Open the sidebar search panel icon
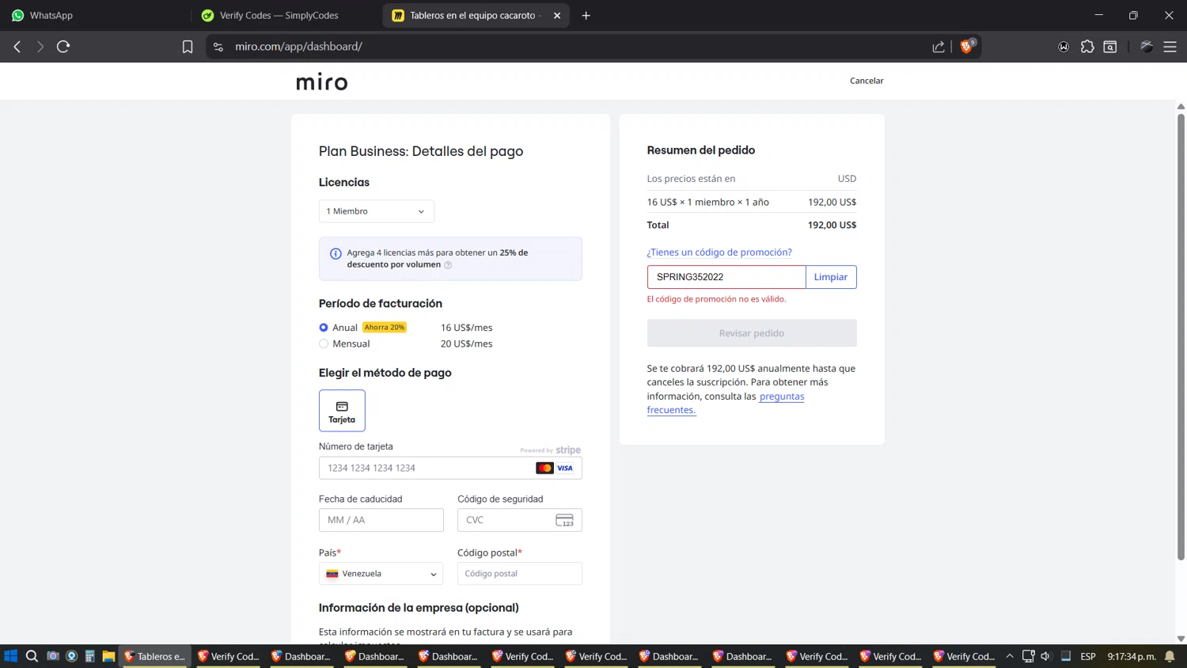Screen dimensions: 1187x668 1110,47
